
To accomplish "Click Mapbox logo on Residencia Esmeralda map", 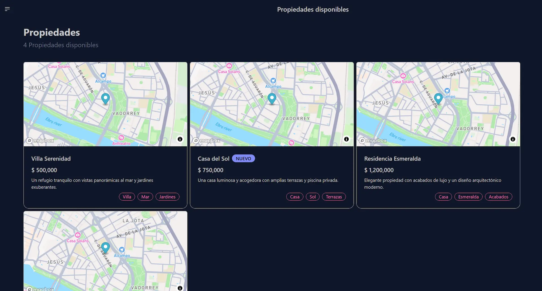I will coord(373,140).
